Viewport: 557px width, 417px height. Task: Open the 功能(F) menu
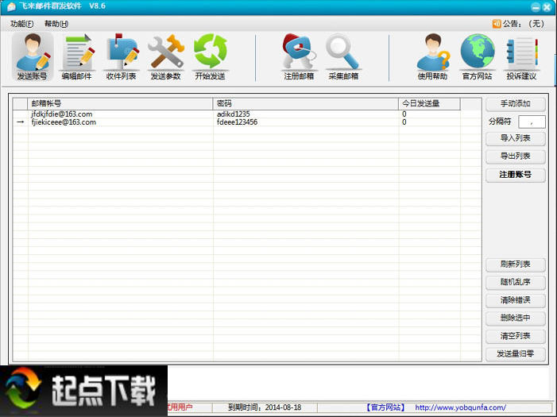coord(22,24)
